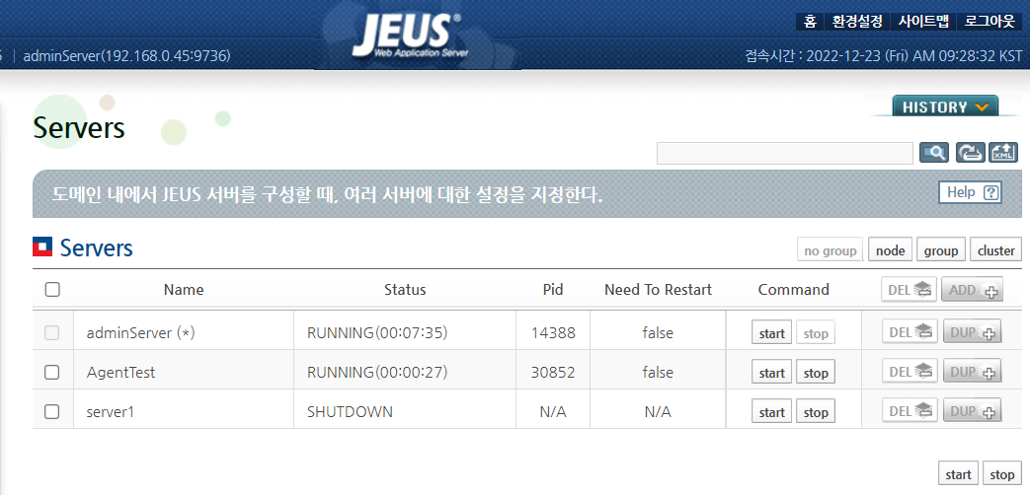Click the 접속시간 timestamp text
The image size is (1030, 495).
coord(884,56)
